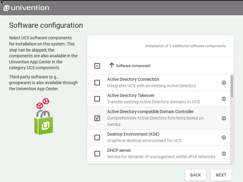Image resolution: width=243 pixels, height=182 pixels.
Task: View info for DHCP server
Action: click(224, 154)
